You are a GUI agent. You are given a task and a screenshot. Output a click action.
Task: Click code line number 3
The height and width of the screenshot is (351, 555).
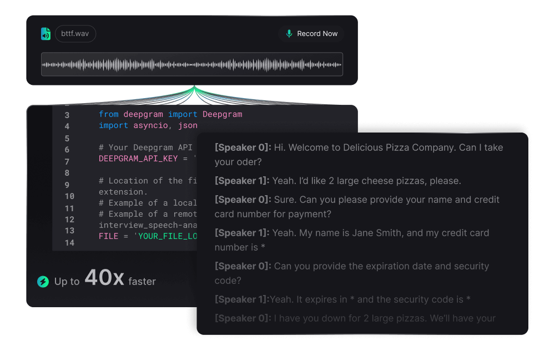pos(67,115)
